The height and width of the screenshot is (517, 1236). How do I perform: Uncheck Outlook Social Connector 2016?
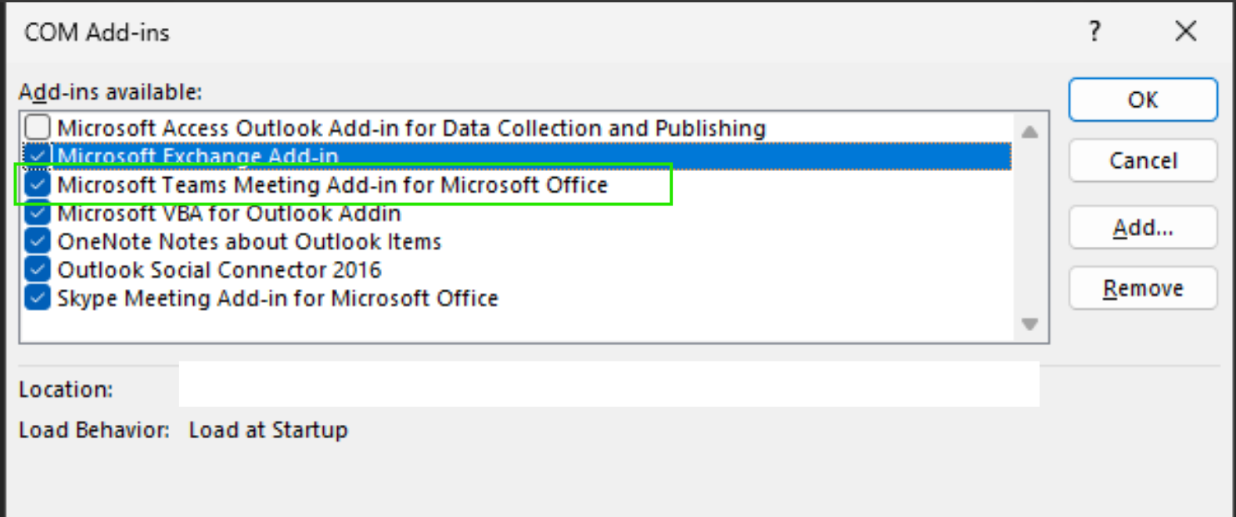coord(38,269)
